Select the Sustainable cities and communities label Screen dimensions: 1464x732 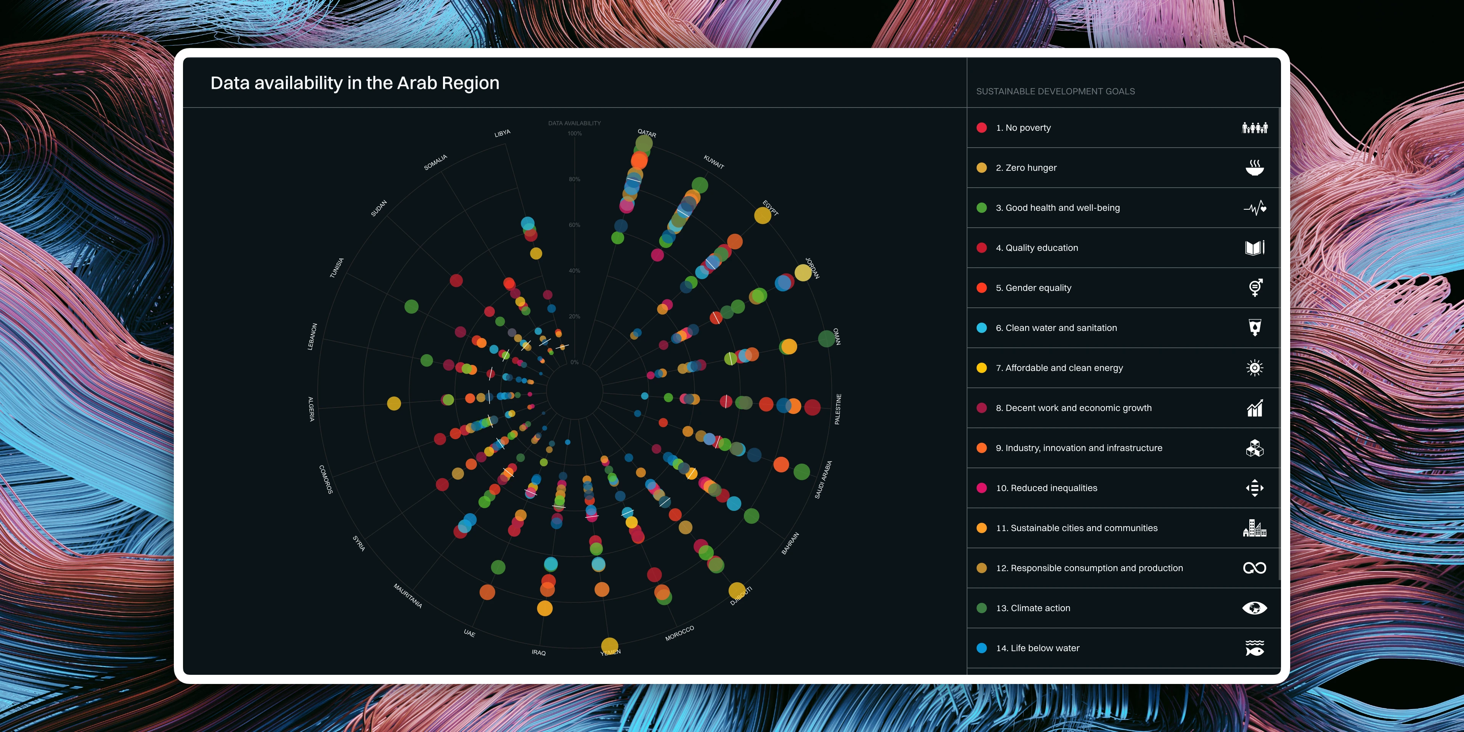coord(1076,528)
